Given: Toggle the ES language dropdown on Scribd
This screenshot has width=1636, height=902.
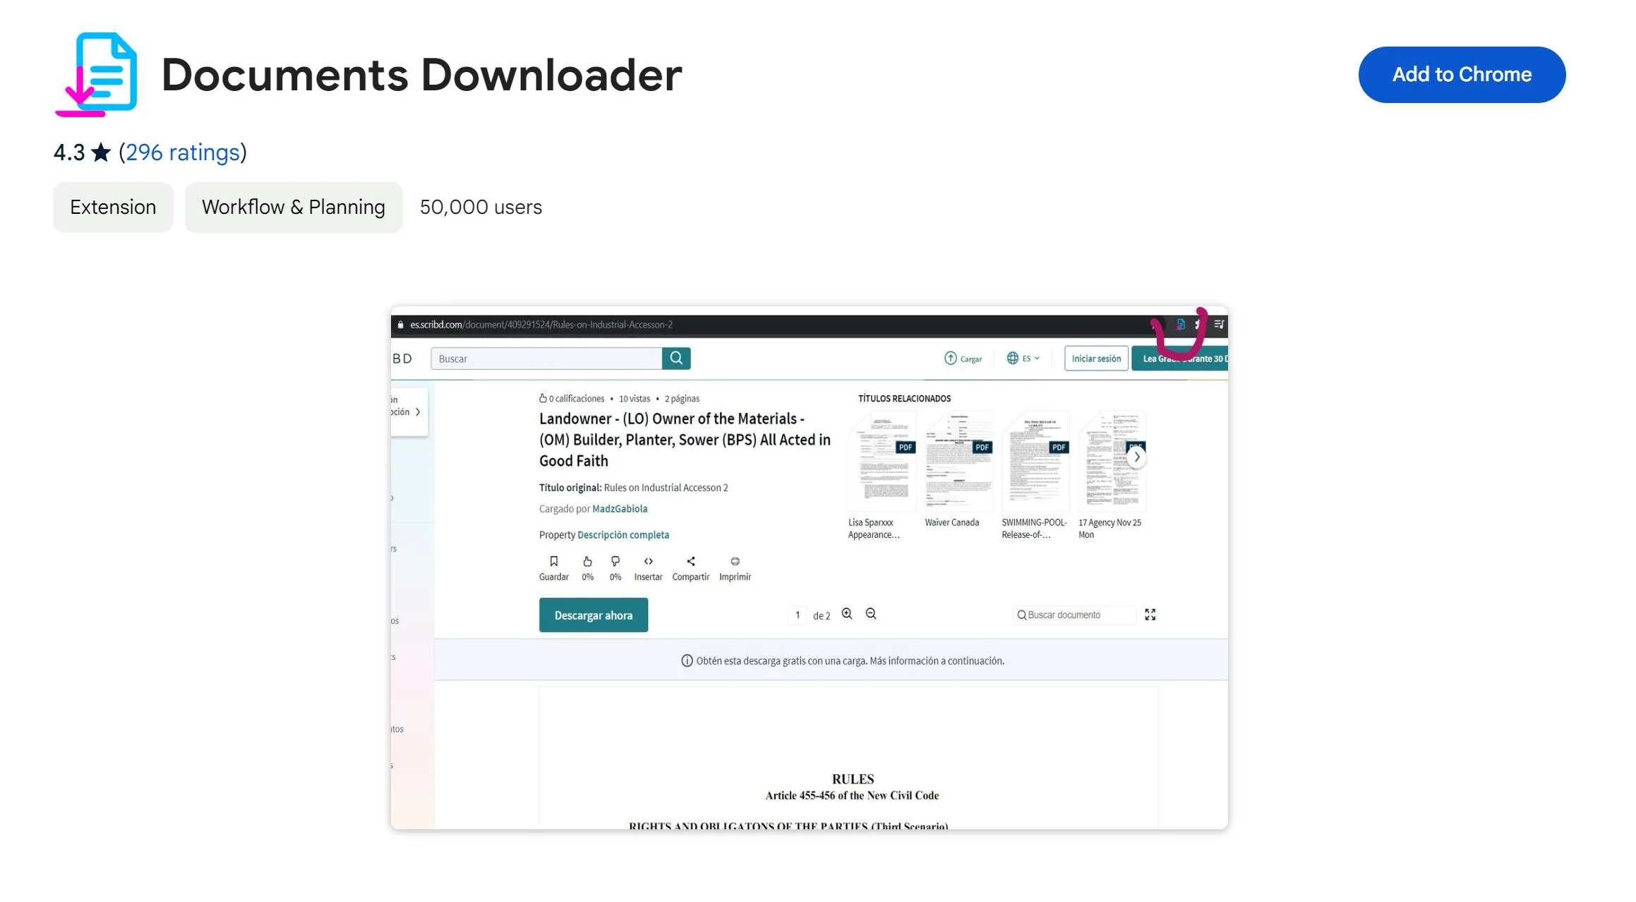Looking at the screenshot, I should [x=1022, y=358].
